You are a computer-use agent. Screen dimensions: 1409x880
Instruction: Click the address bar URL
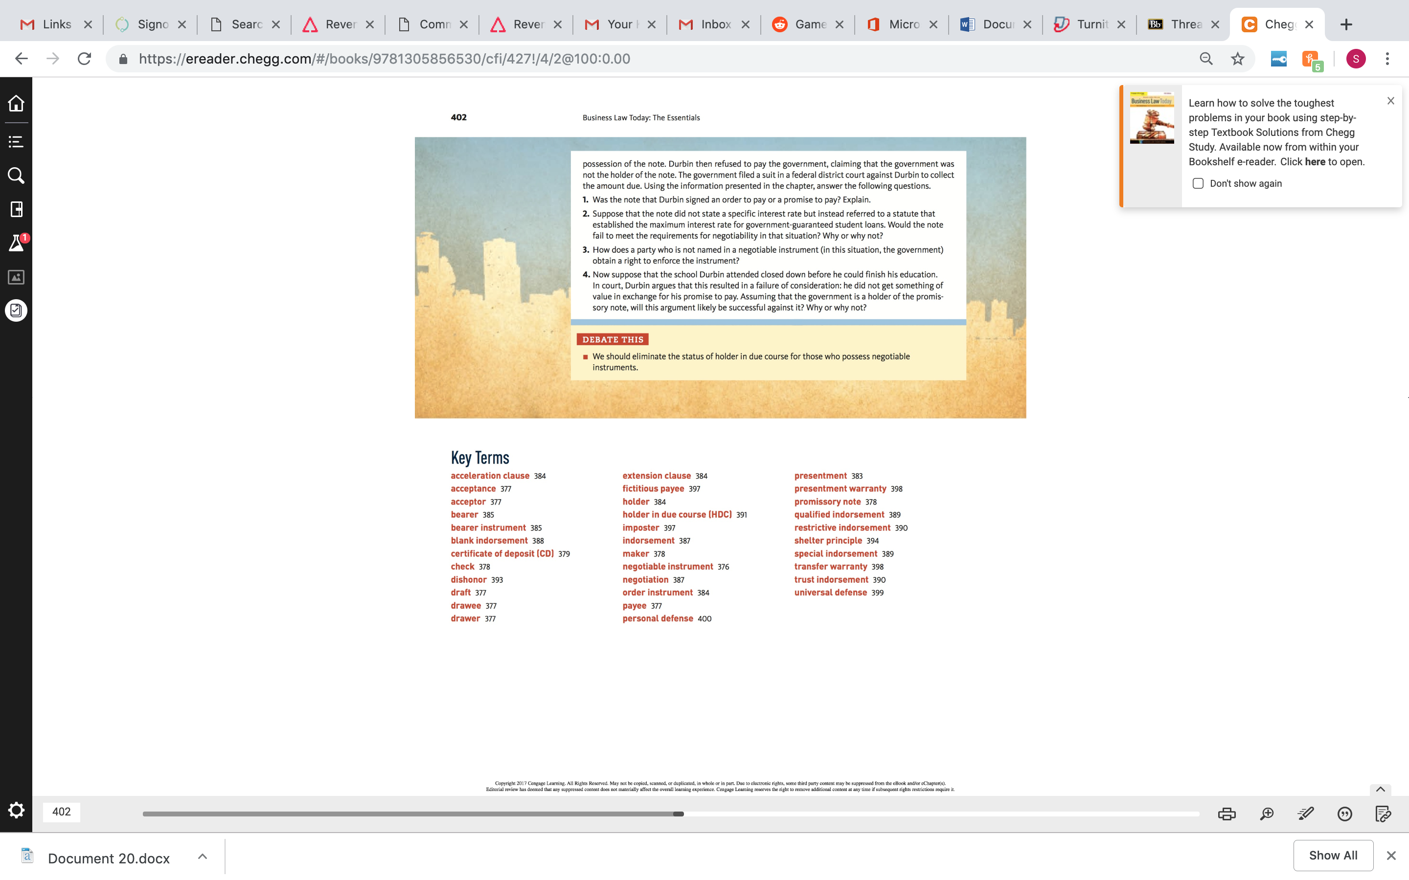pyautogui.click(x=384, y=59)
